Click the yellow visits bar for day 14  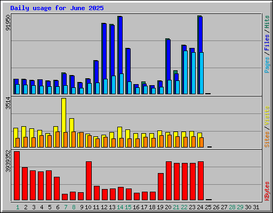[119, 133]
